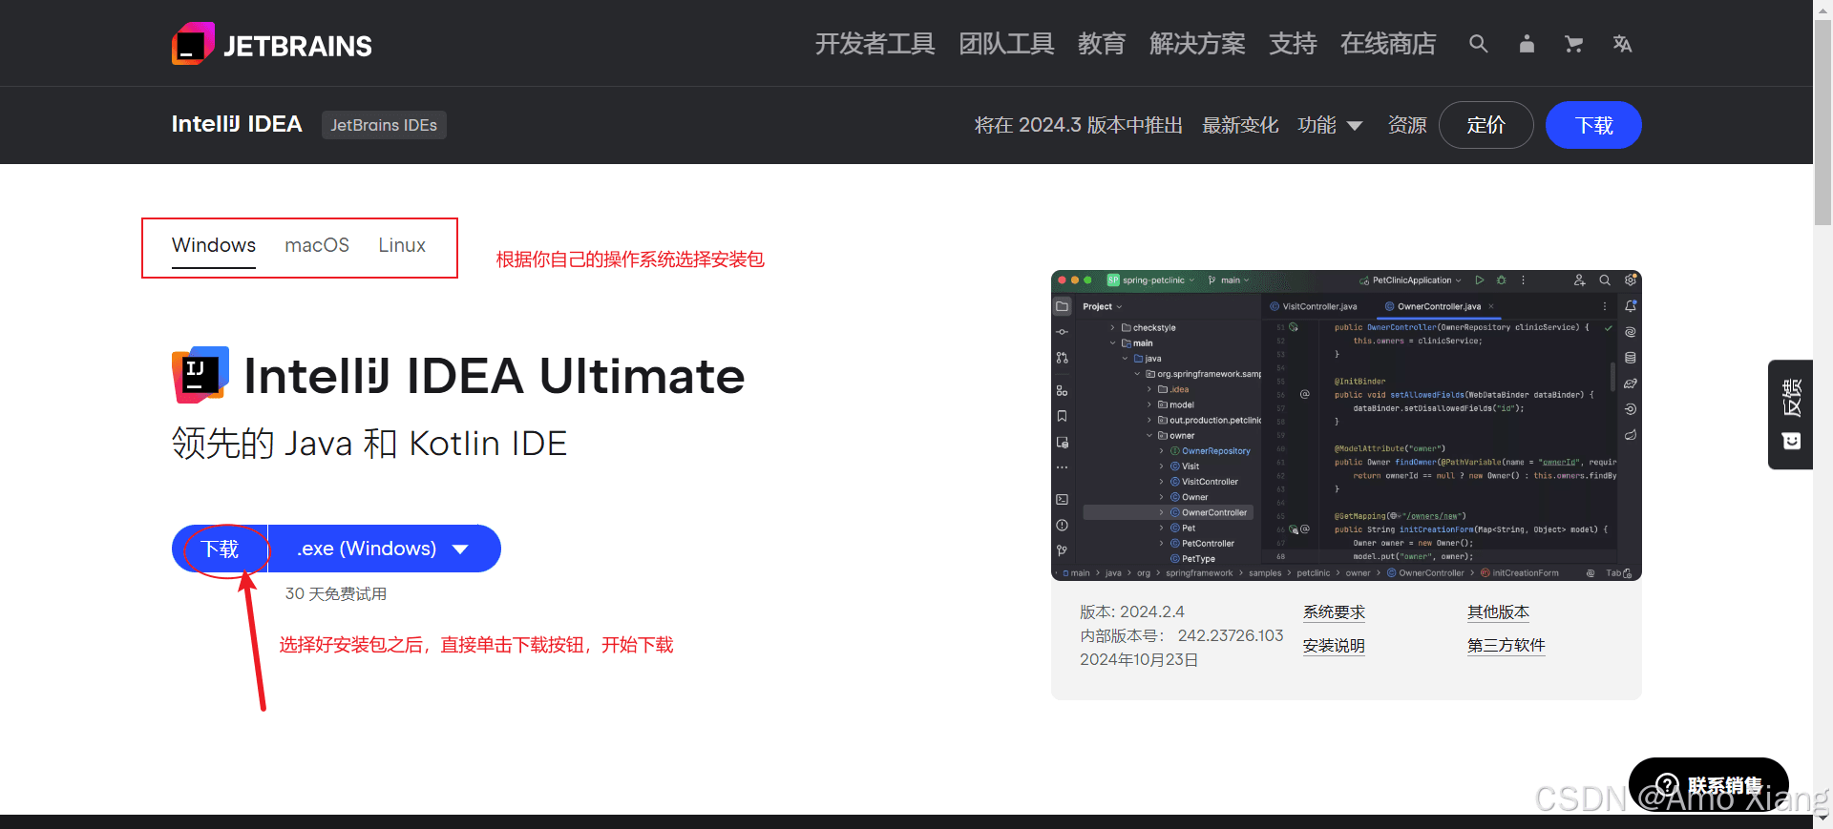Open the site search magnifier icon
Screen dimensions: 1833x829
pos(1478,44)
